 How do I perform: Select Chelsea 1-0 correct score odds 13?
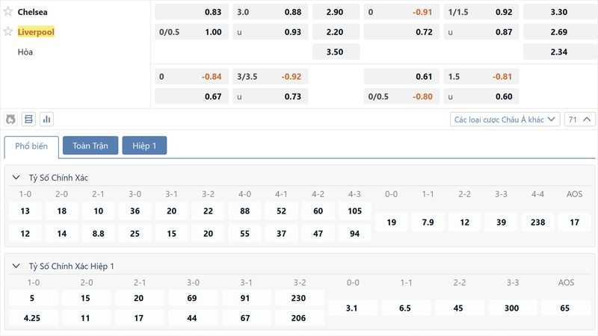25,211
